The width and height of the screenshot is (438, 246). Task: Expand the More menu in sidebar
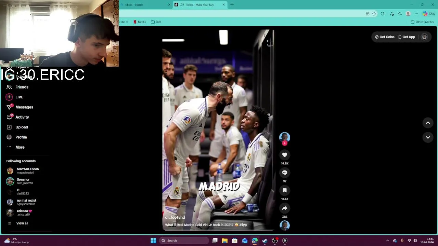pos(20,147)
